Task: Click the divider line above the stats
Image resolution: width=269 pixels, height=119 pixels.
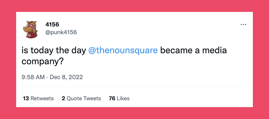Action: tap(134, 88)
